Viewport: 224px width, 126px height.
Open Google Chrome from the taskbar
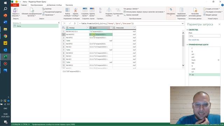point(5,36)
